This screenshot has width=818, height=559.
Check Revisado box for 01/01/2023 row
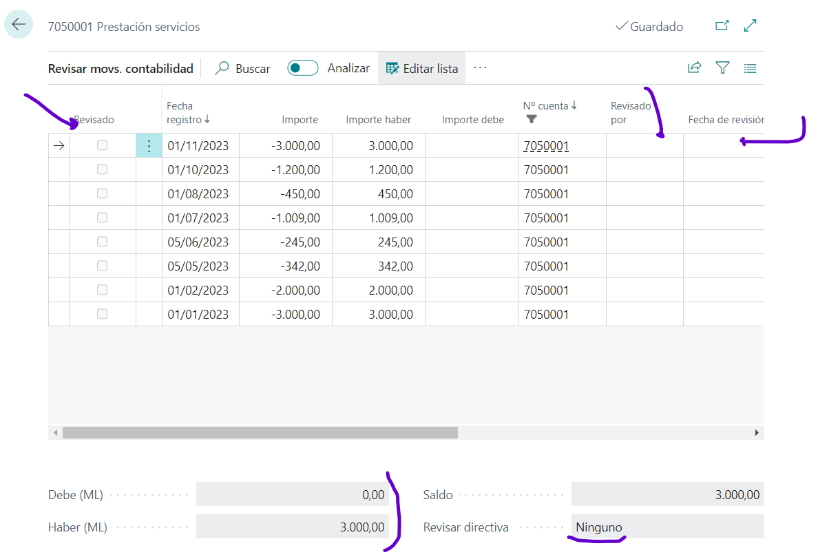[102, 314]
